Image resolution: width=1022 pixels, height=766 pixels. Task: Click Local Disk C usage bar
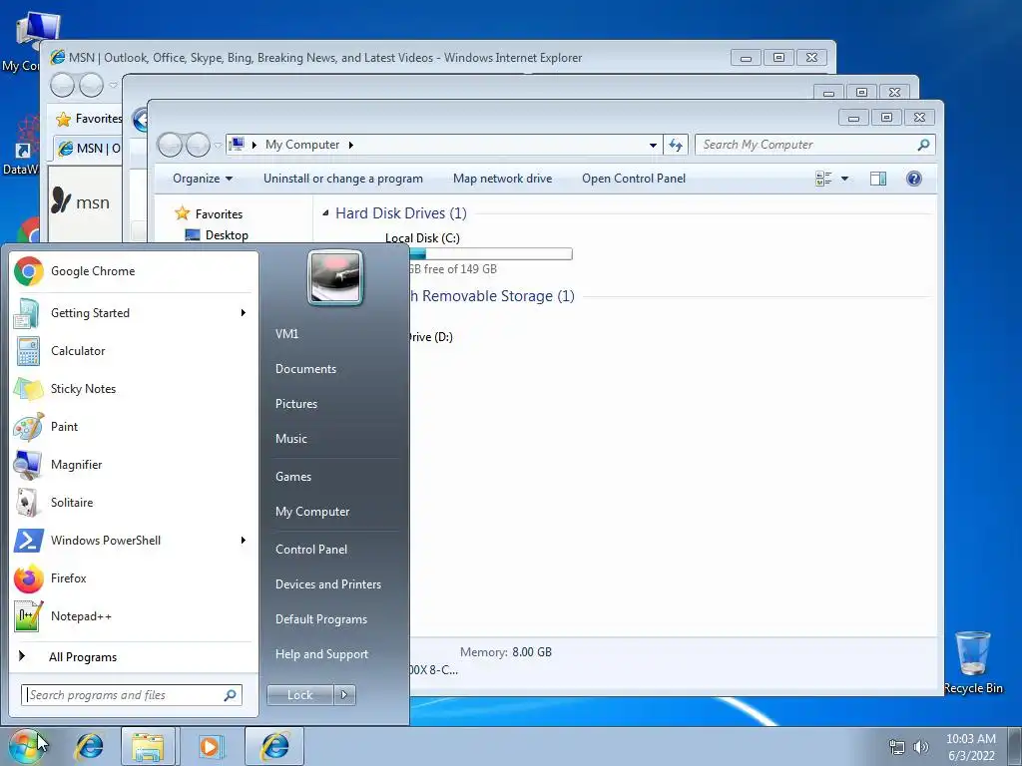click(490, 254)
